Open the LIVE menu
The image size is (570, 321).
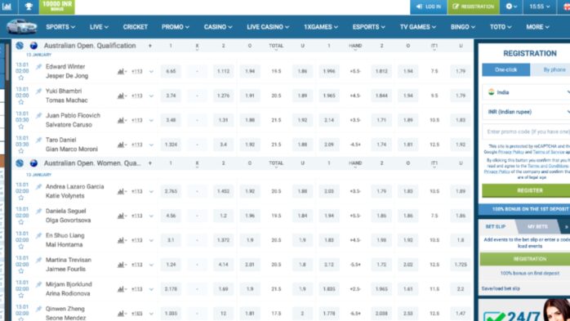click(x=99, y=27)
